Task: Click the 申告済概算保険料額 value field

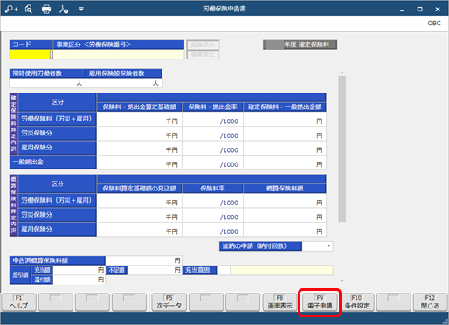Action: 143,260
